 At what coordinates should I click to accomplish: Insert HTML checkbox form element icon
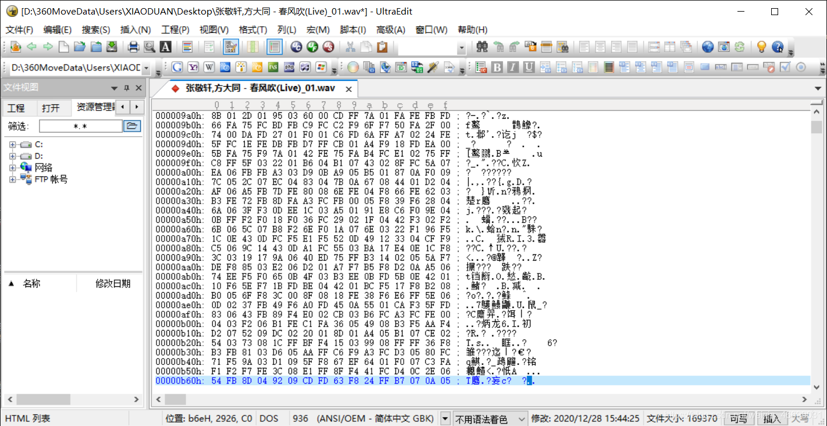[x=785, y=68]
